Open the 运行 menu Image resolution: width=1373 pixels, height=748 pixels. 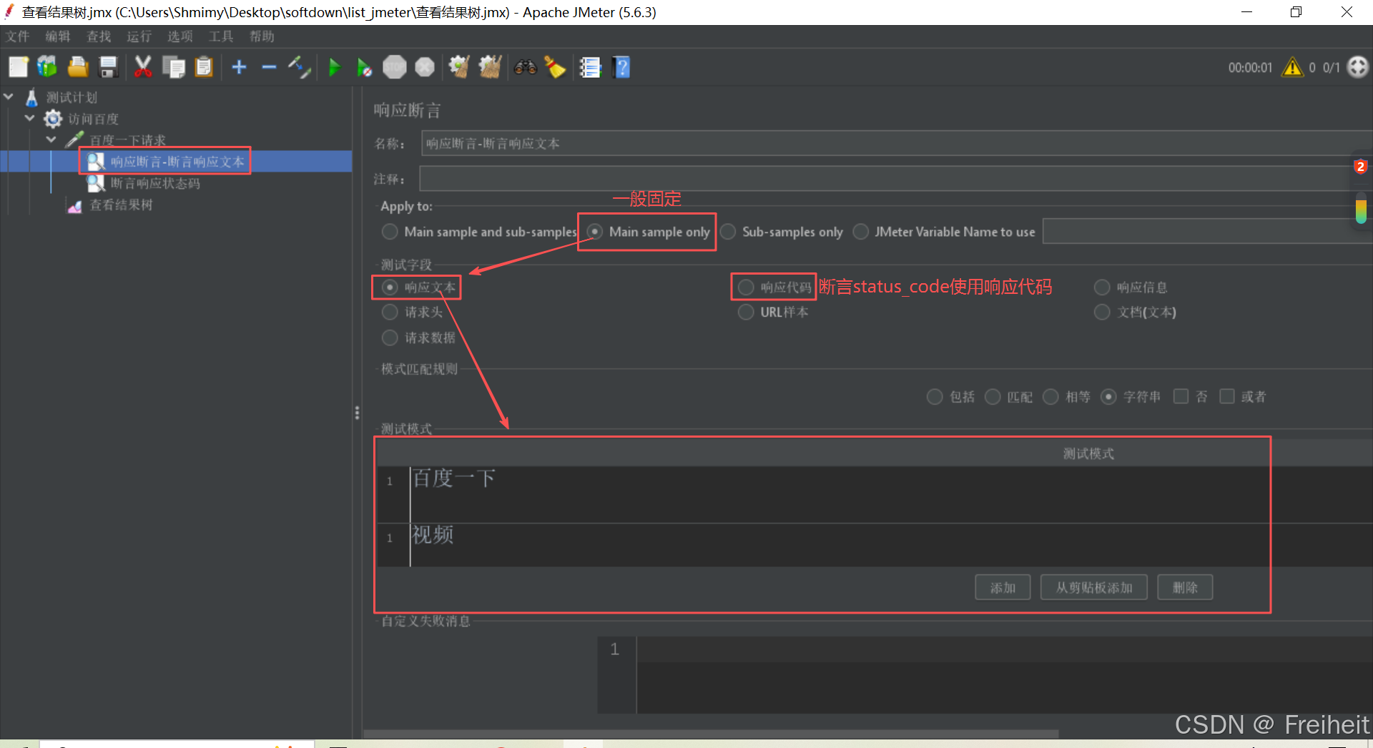[x=139, y=36]
